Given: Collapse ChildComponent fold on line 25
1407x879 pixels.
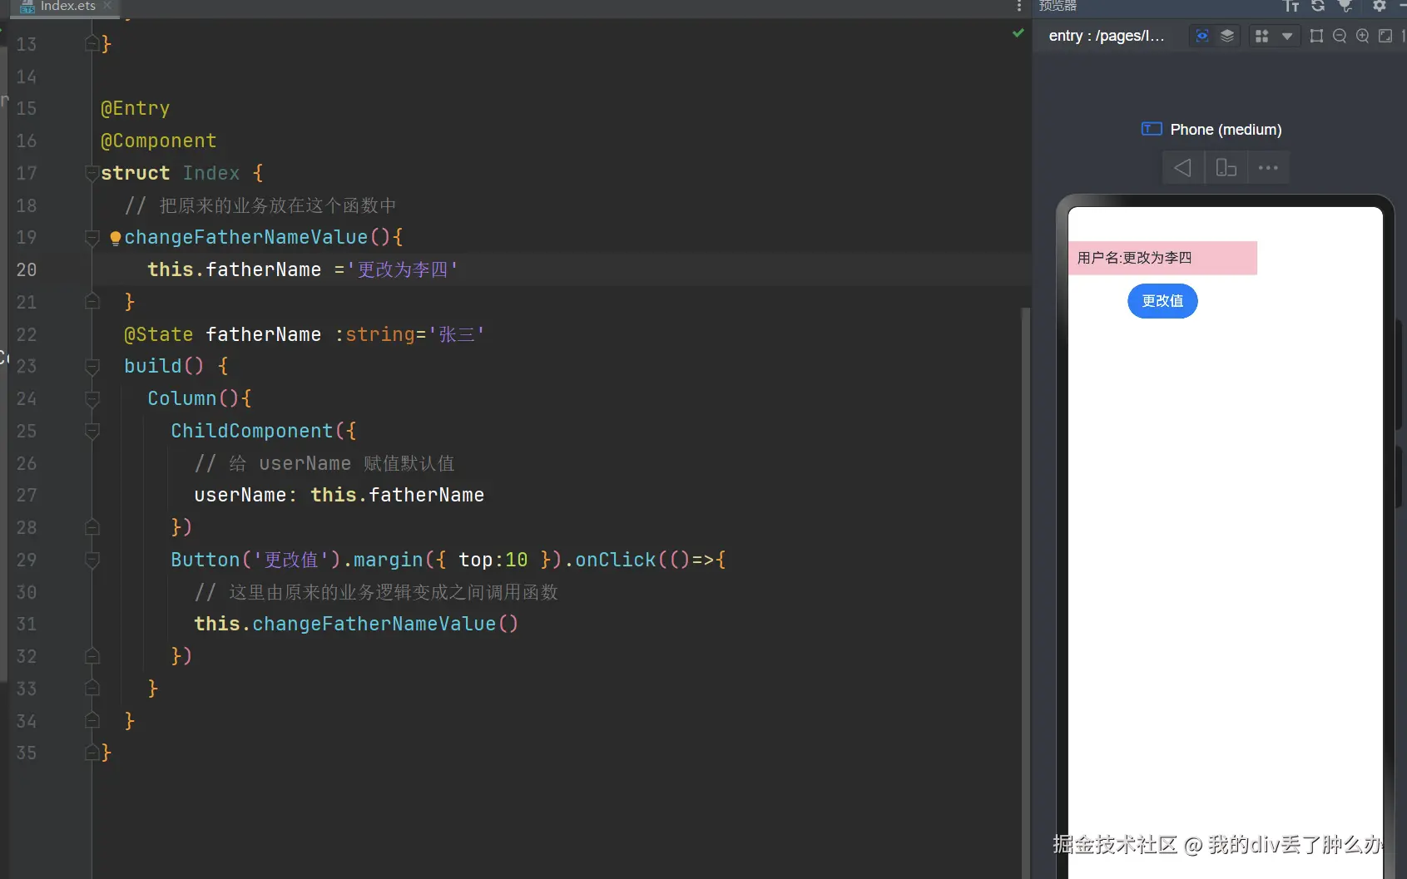Looking at the screenshot, I should (92, 431).
